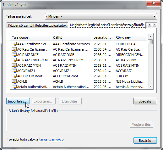This screenshot has height=150, width=163.
Task: Open the Felhasználási cél dropdown
Action: (101, 16)
